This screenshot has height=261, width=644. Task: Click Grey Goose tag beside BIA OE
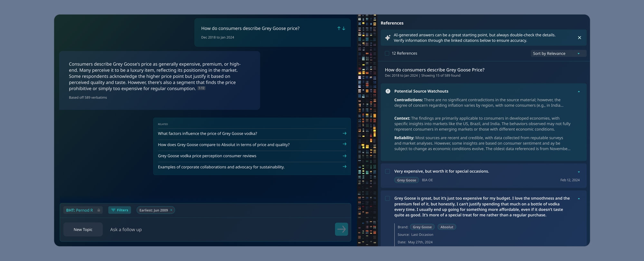406,180
